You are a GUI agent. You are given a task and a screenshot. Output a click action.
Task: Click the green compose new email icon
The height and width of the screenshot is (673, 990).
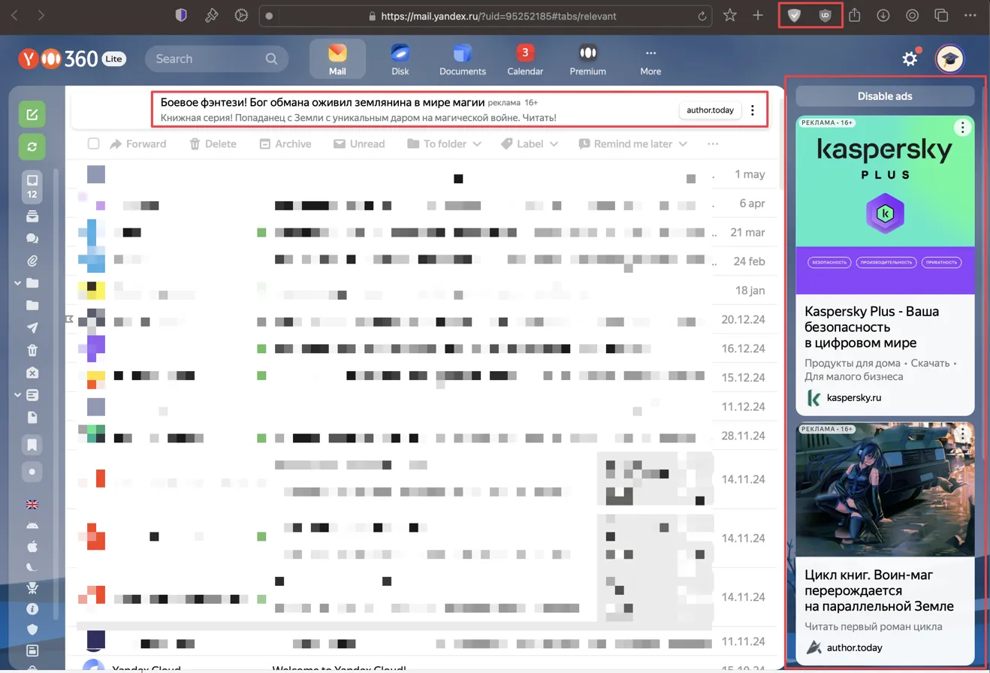pos(32,115)
